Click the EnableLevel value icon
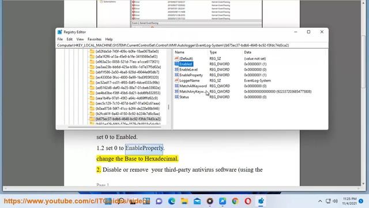This screenshot has height=208, width=369. coord(177,69)
